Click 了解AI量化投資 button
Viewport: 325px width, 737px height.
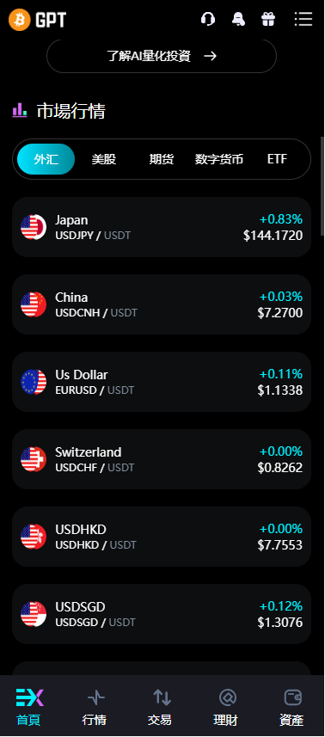162,57
